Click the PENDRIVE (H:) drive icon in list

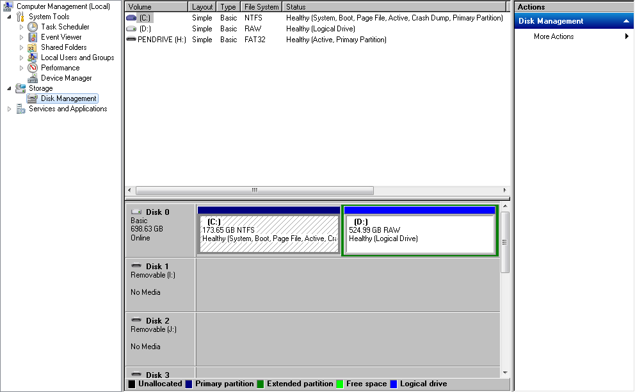coord(131,39)
